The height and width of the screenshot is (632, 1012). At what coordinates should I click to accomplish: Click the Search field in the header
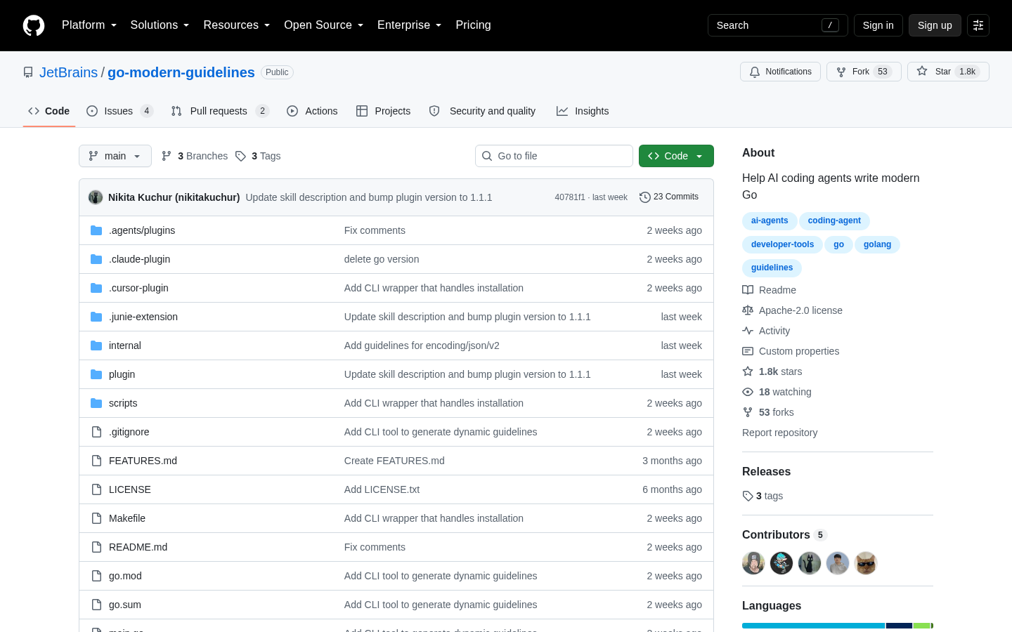(x=777, y=25)
